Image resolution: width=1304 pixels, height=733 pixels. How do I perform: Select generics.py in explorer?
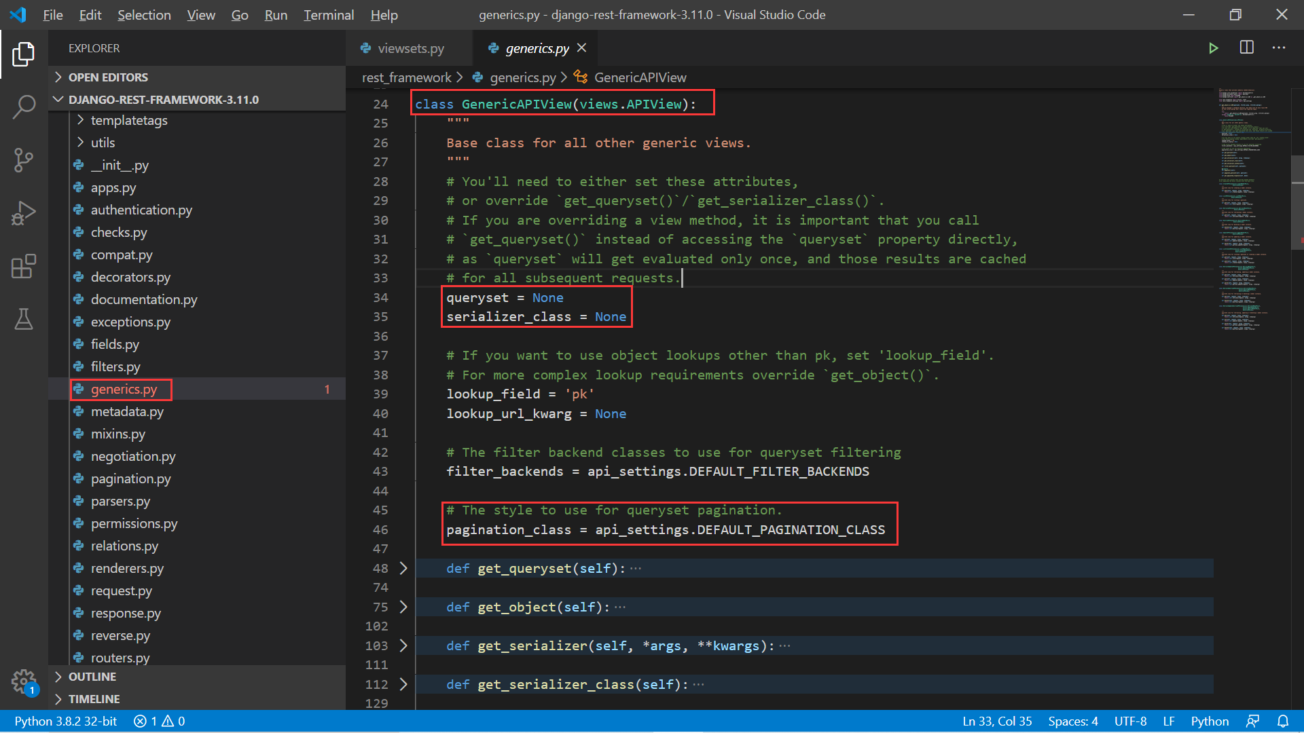click(x=124, y=390)
